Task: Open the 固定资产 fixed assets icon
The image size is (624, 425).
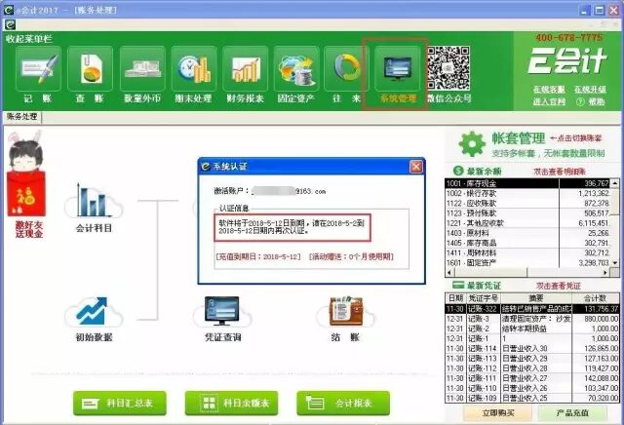Action: pyautogui.click(x=296, y=69)
